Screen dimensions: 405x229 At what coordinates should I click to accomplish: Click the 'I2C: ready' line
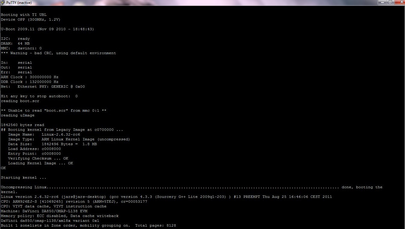(x=15, y=39)
